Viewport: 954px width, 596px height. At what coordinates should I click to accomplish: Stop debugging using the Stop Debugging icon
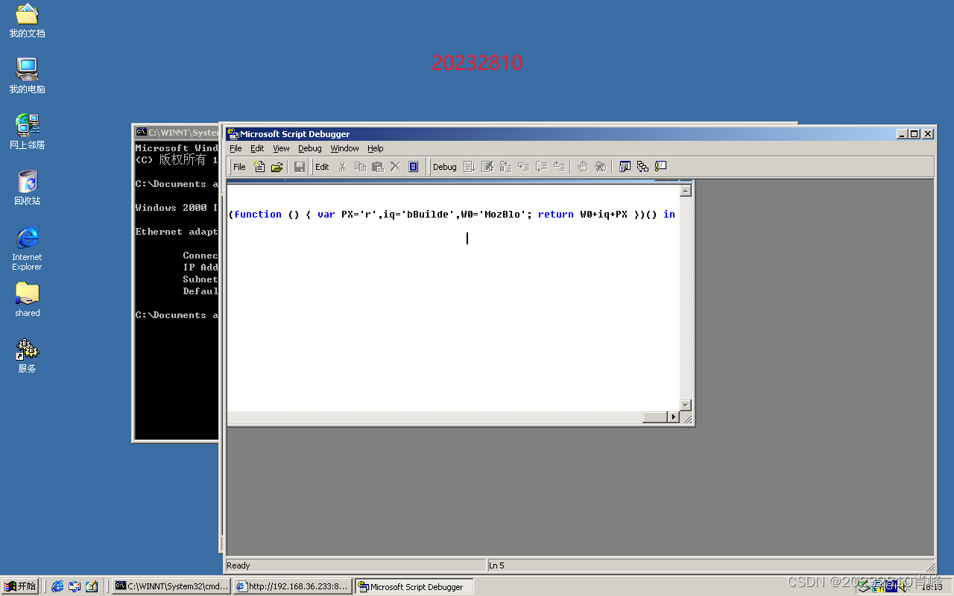pyautogui.click(x=487, y=167)
